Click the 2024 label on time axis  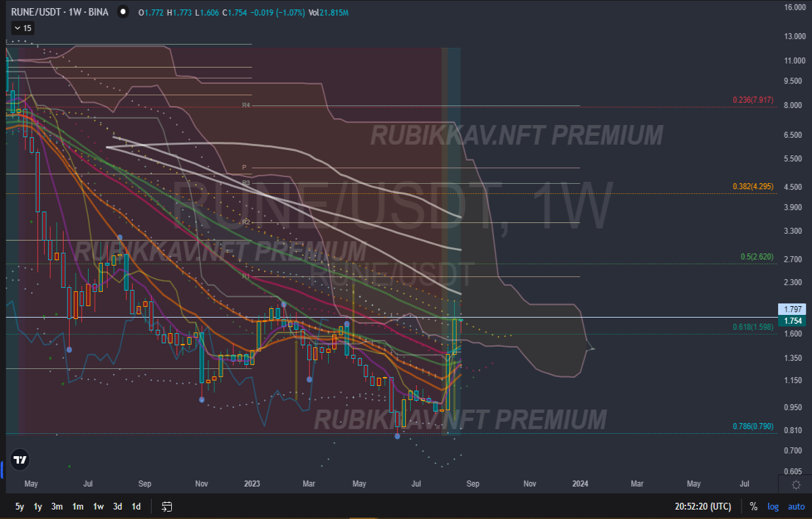(580, 484)
